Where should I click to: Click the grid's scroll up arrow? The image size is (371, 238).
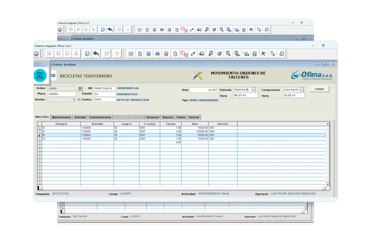(328, 124)
